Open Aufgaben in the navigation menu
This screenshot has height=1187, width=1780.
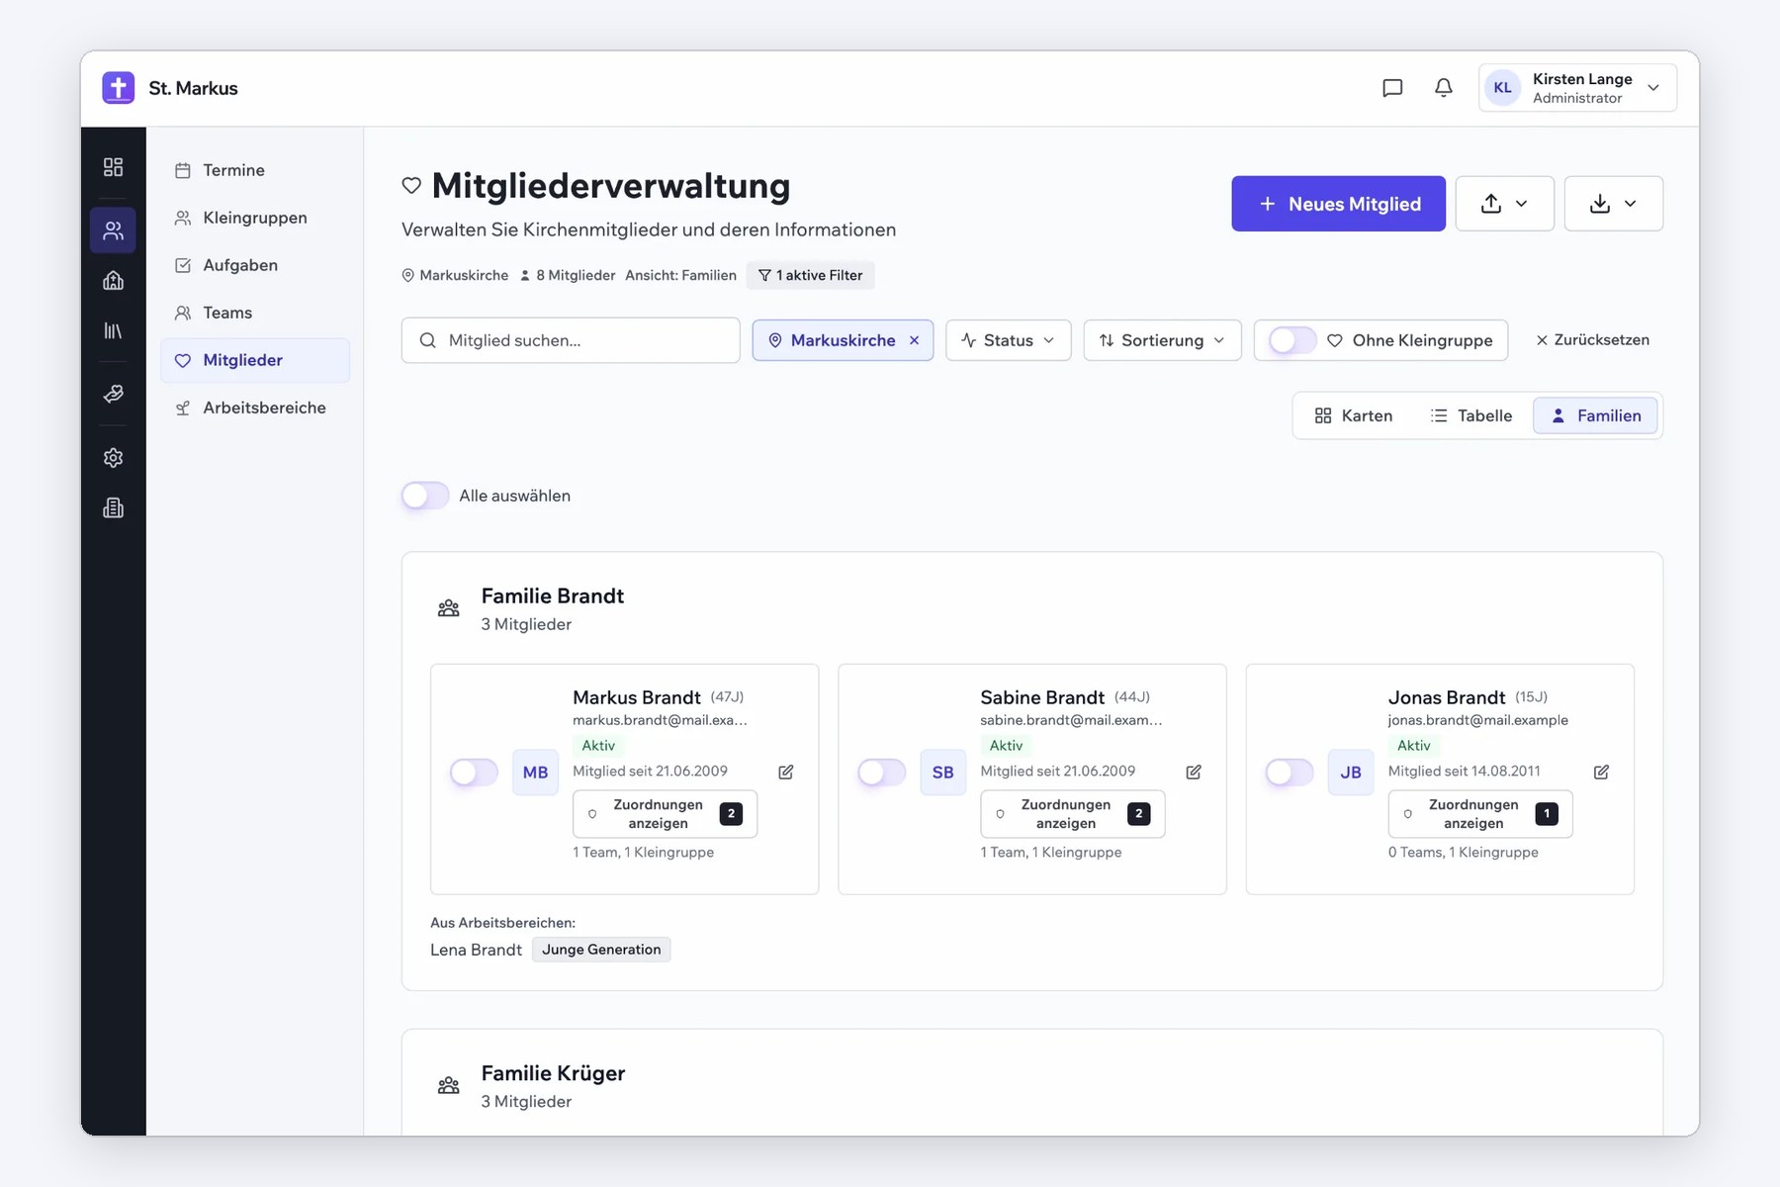coord(255,265)
